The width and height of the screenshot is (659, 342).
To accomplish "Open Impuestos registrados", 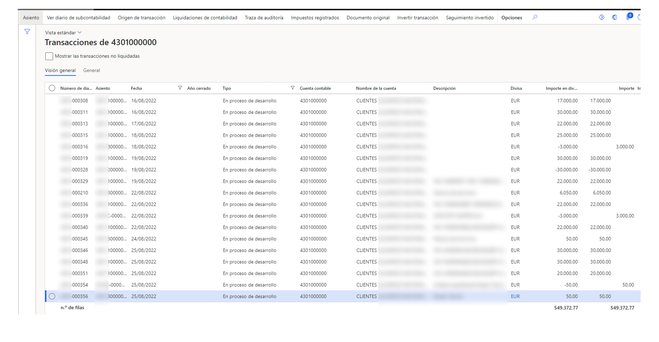I will 315,17.
